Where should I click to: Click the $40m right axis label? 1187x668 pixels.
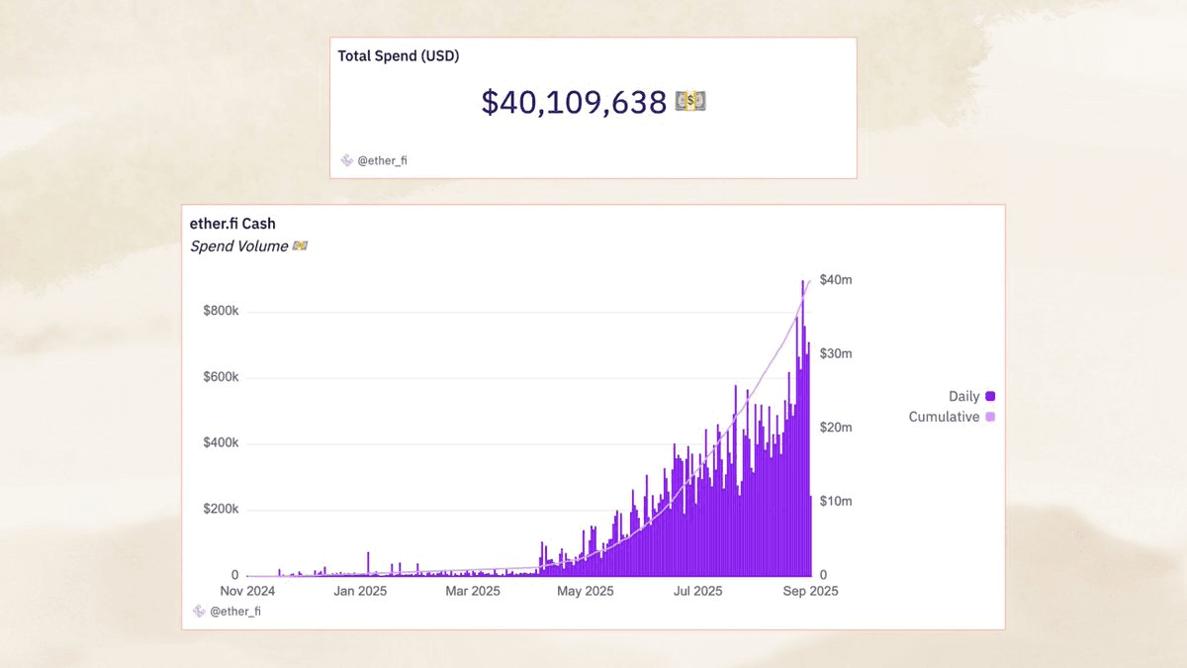point(836,280)
